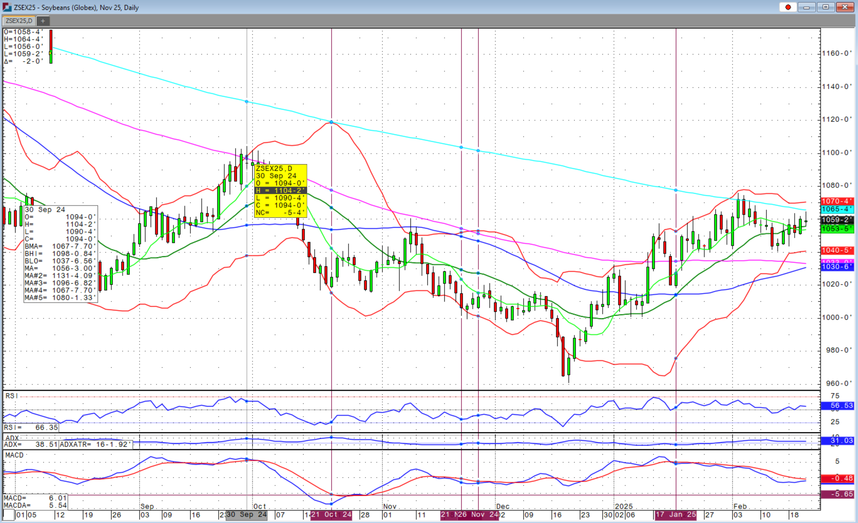Click the red record dot button
This screenshot has width=858, height=523.
point(788,7)
